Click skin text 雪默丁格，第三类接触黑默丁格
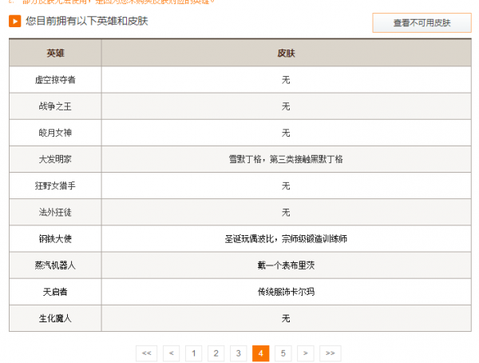The image size is (479, 363). [x=286, y=159]
